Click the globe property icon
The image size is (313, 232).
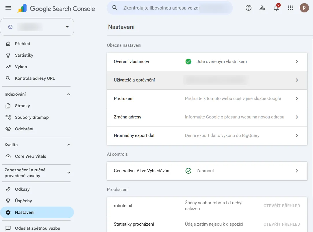pos(10,27)
